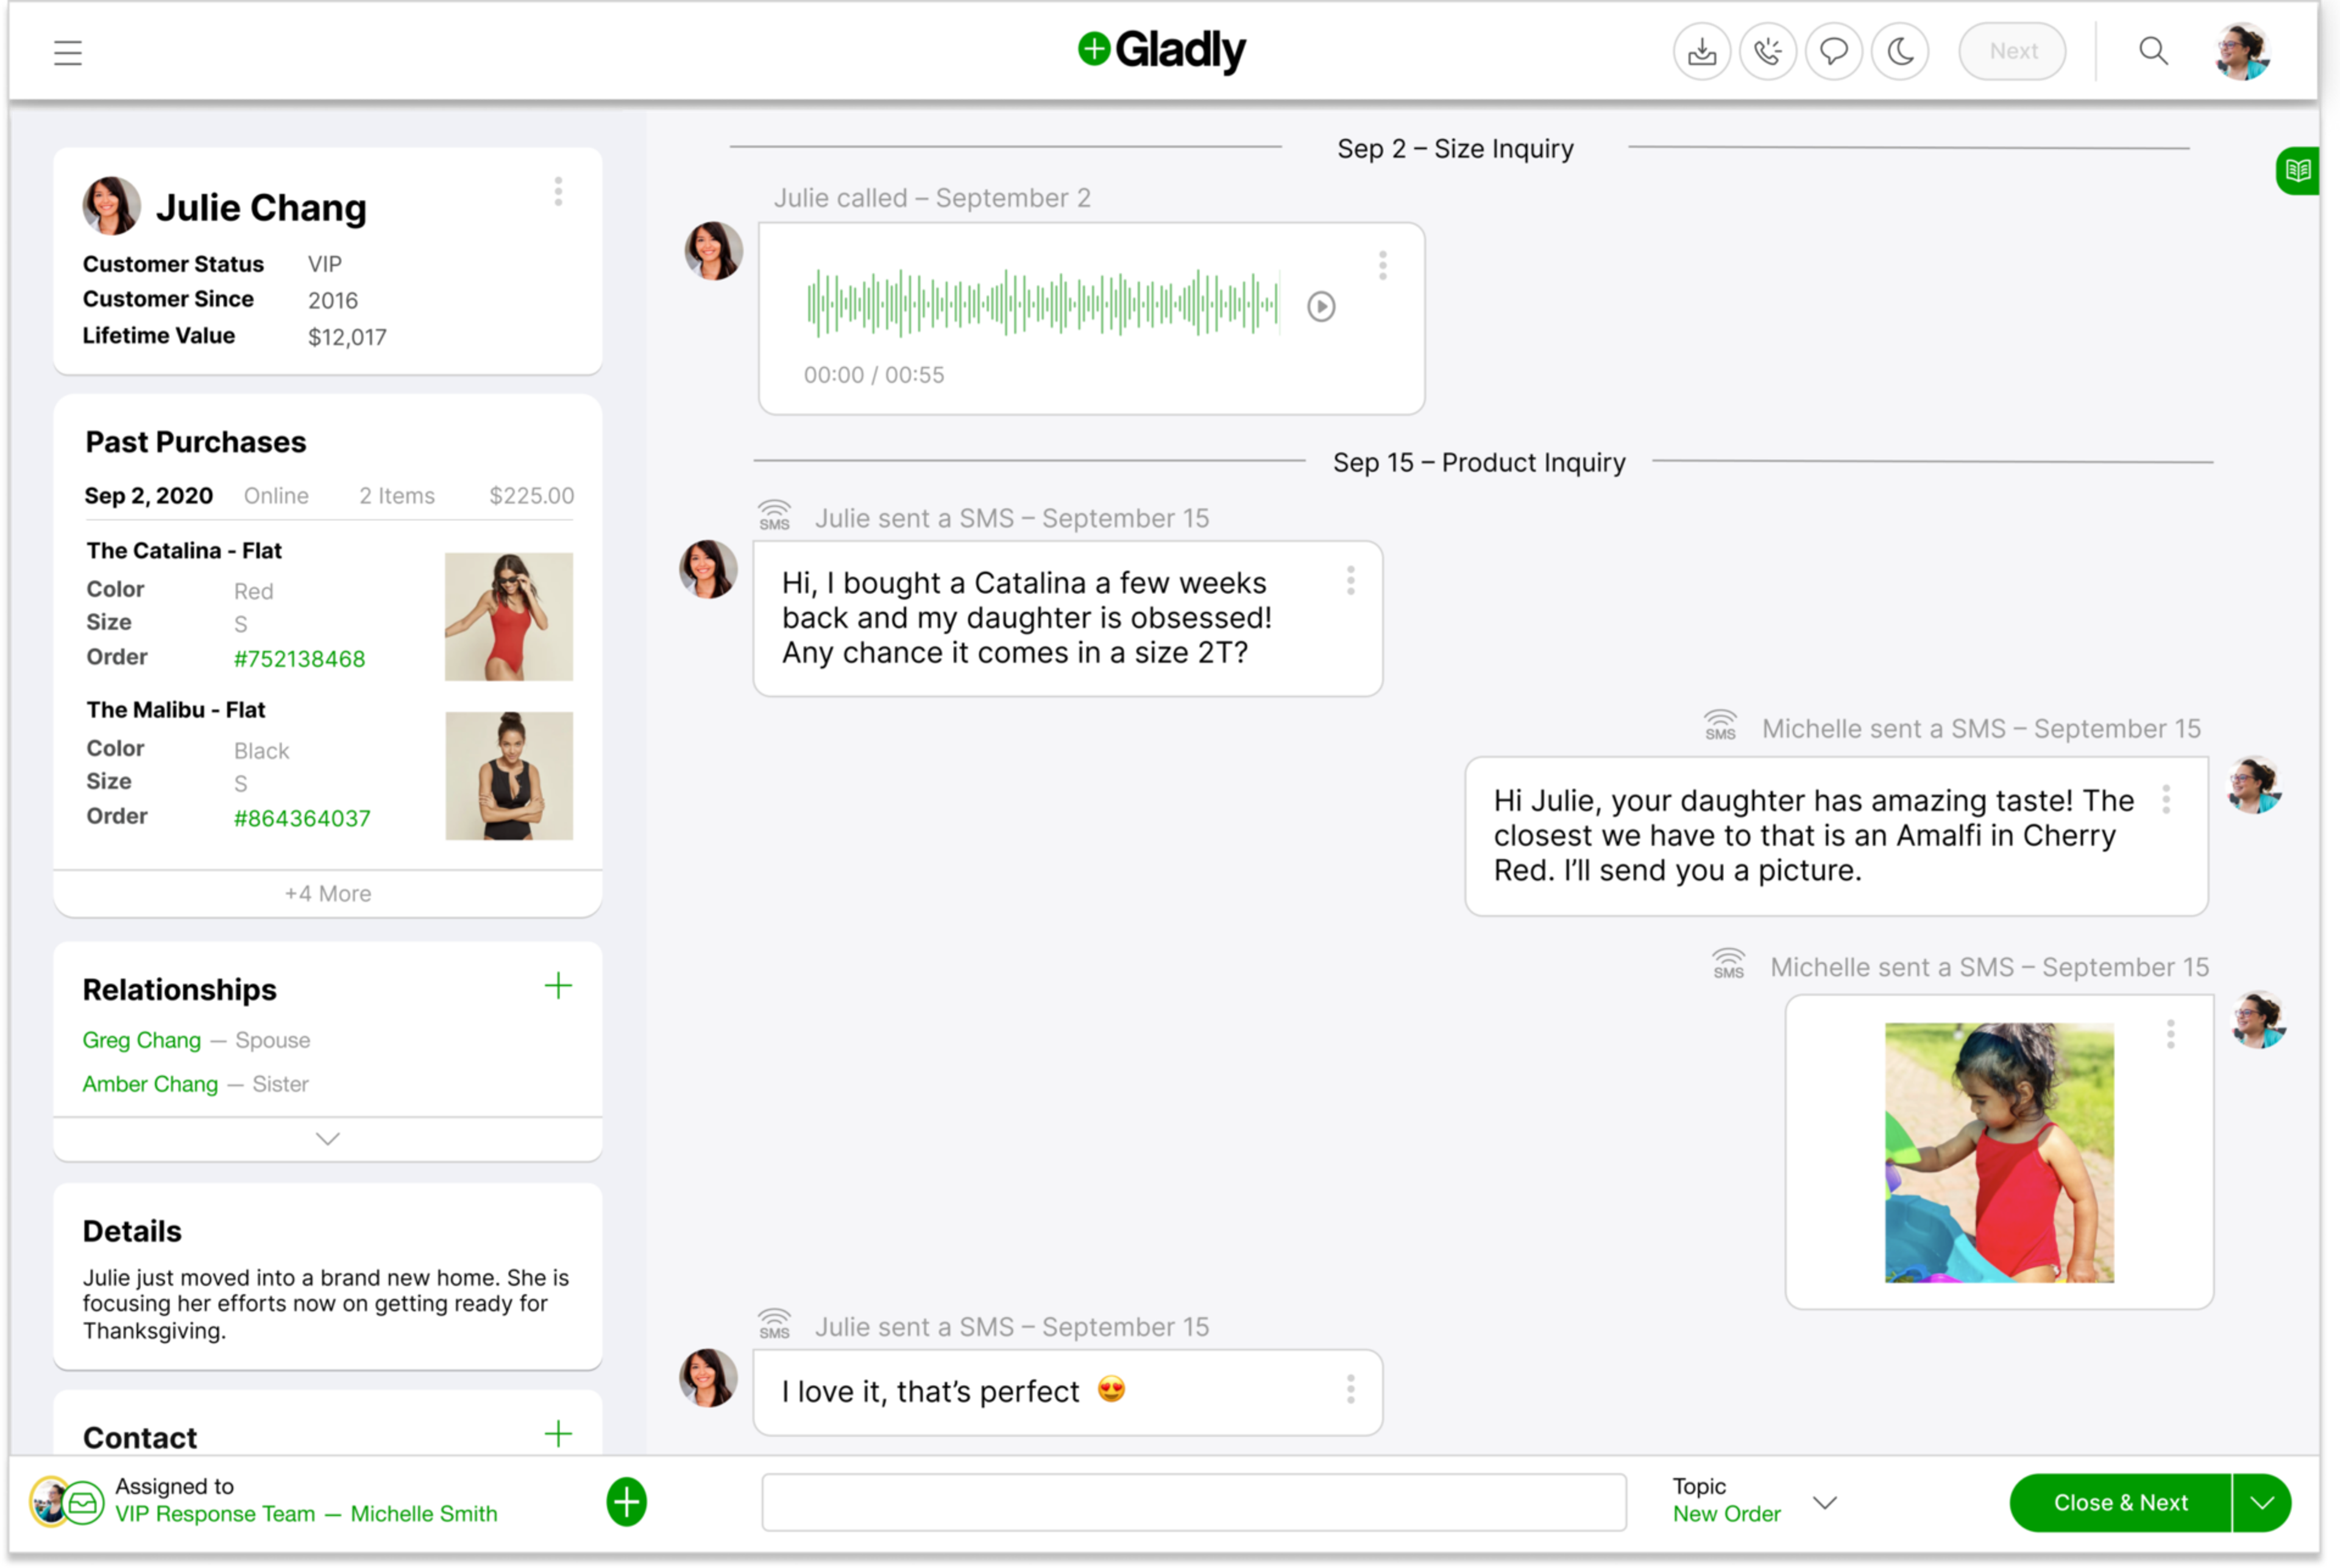Expand the Relationships card chevron

327,1139
